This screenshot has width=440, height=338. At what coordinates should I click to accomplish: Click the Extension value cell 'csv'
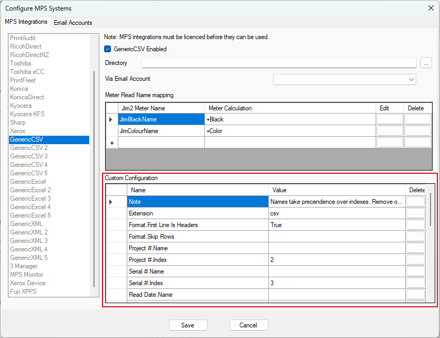pos(337,213)
